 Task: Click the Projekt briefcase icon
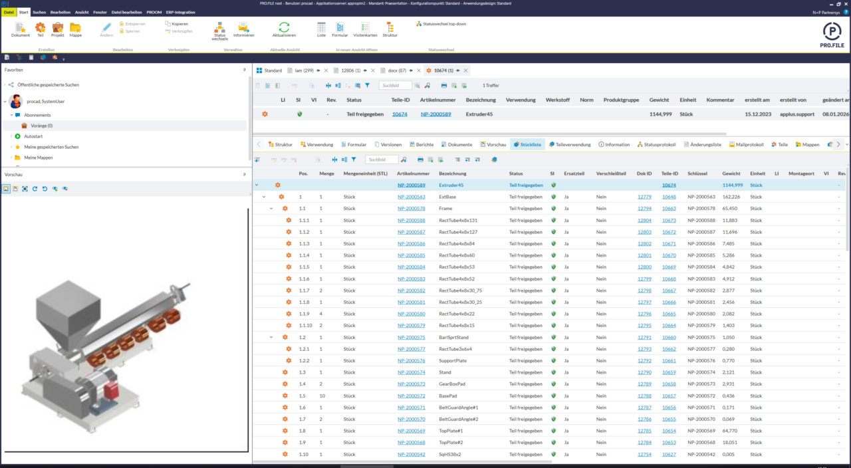click(x=58, y=27)
